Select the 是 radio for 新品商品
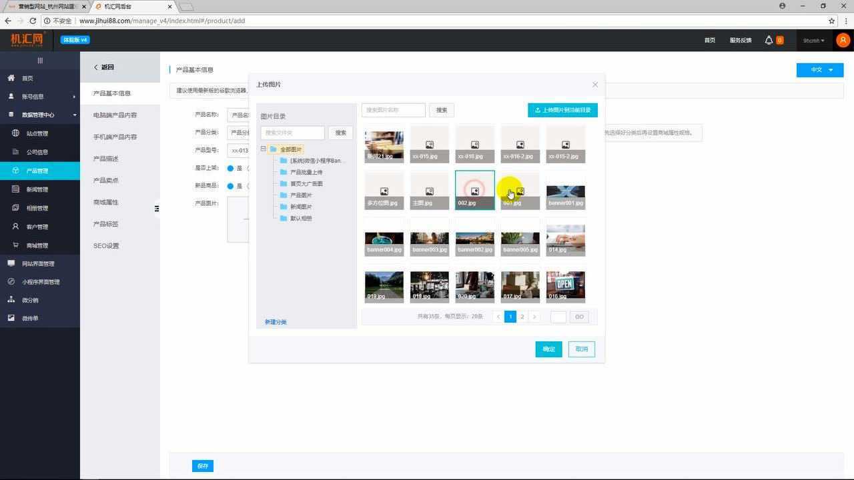The height and width of the screenshot is (480, 854). coord(231,186)
